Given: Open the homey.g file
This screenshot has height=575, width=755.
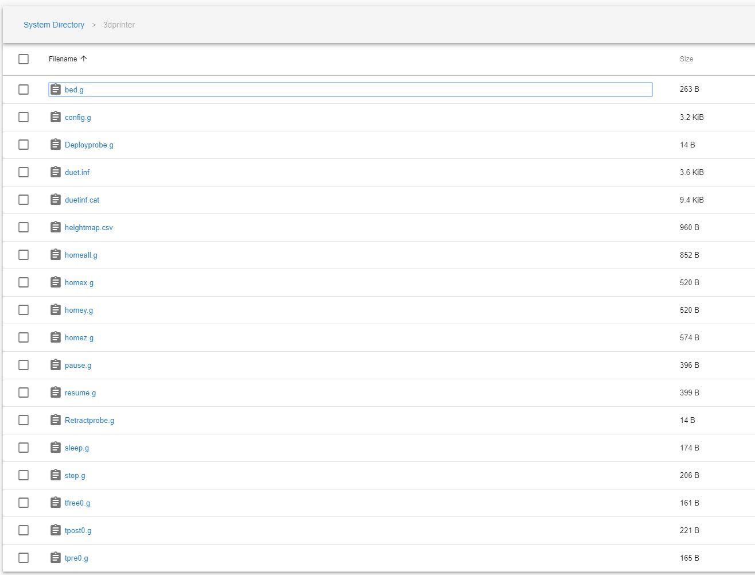Looking at the screenshot, I should point(79,310).
